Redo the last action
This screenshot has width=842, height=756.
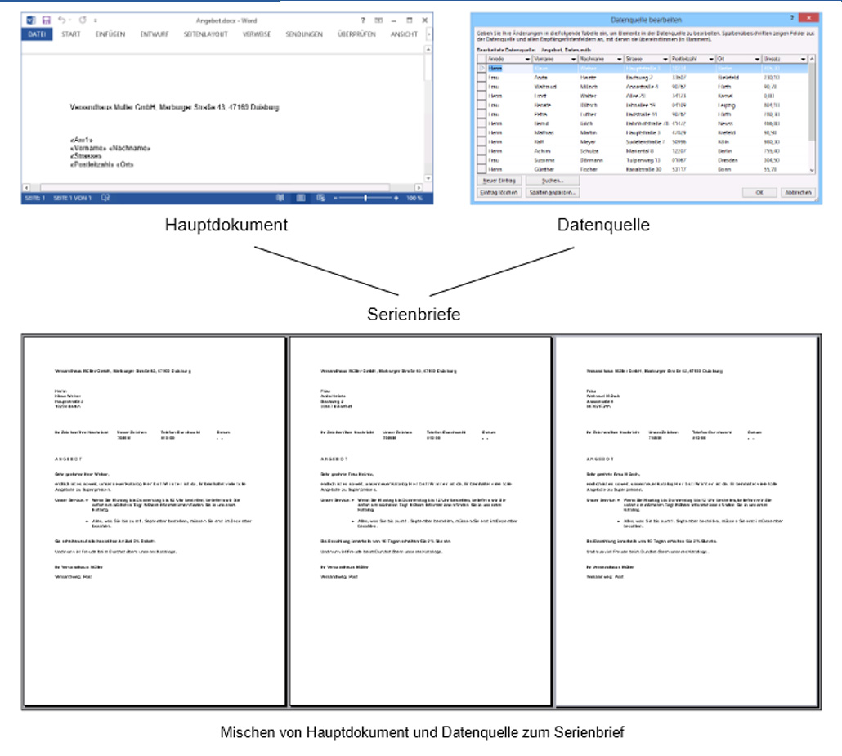83,20
